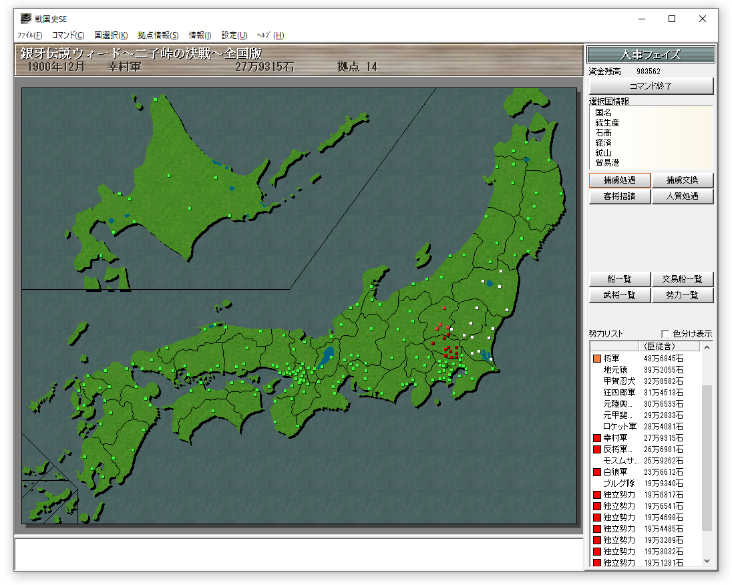
Task: Open the 国選択(K) menu
Action: pos(111,35)
